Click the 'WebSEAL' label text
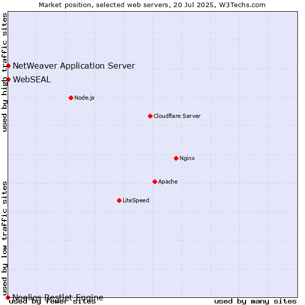 32,80
